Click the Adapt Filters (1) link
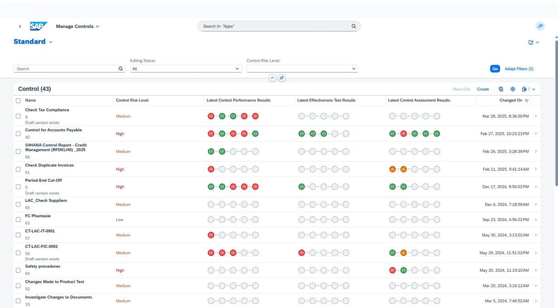 pyautogui.click(x=519, y=69)
